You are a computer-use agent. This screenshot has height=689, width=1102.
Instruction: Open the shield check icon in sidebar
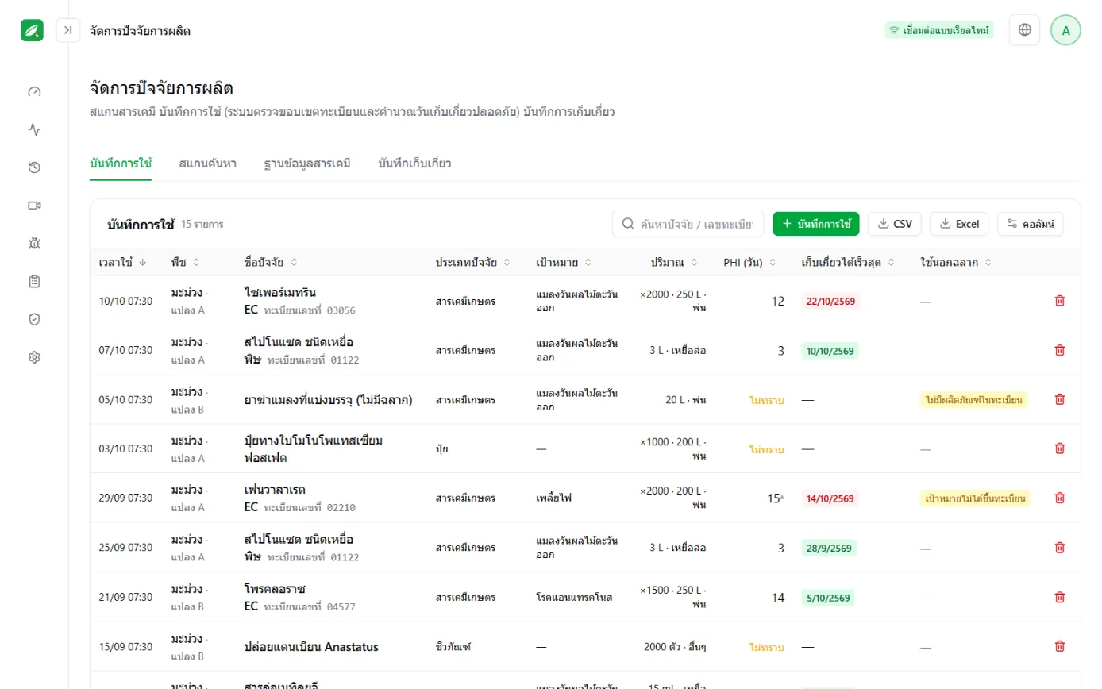pos(34,319)
